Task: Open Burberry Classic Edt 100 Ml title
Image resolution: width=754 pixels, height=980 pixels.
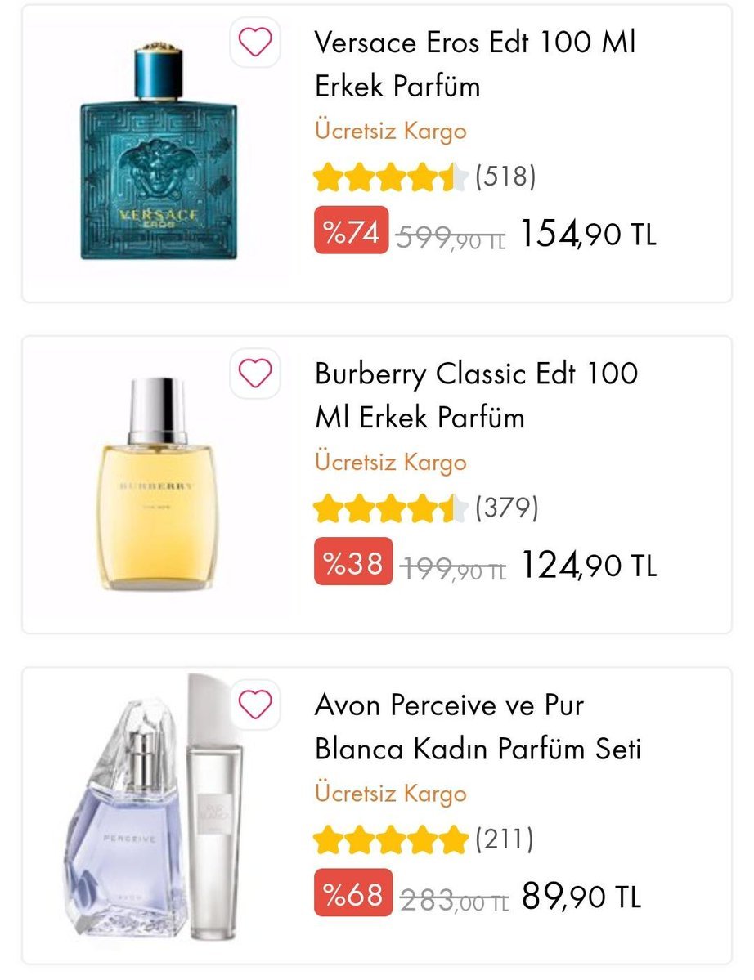Action: (477, 395)
